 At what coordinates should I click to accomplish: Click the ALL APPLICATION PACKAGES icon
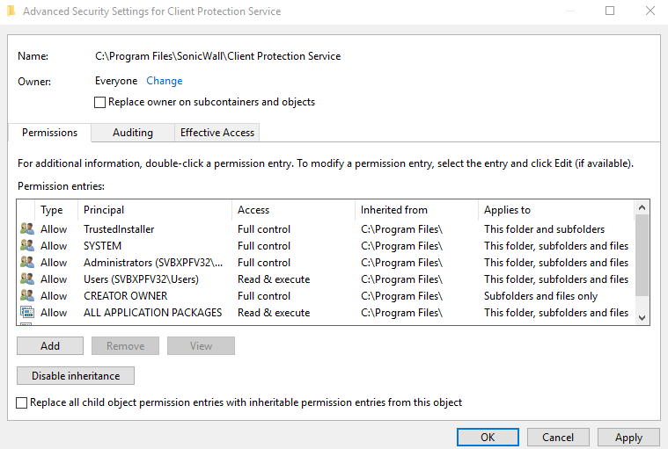pos(26,313)
